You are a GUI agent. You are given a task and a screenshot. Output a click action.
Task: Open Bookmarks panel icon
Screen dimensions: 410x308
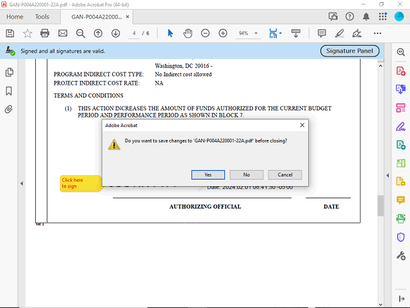tap(9, 91)
